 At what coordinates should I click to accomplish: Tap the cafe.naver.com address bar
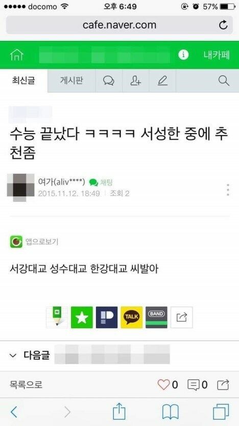click(x=119, y=25)
